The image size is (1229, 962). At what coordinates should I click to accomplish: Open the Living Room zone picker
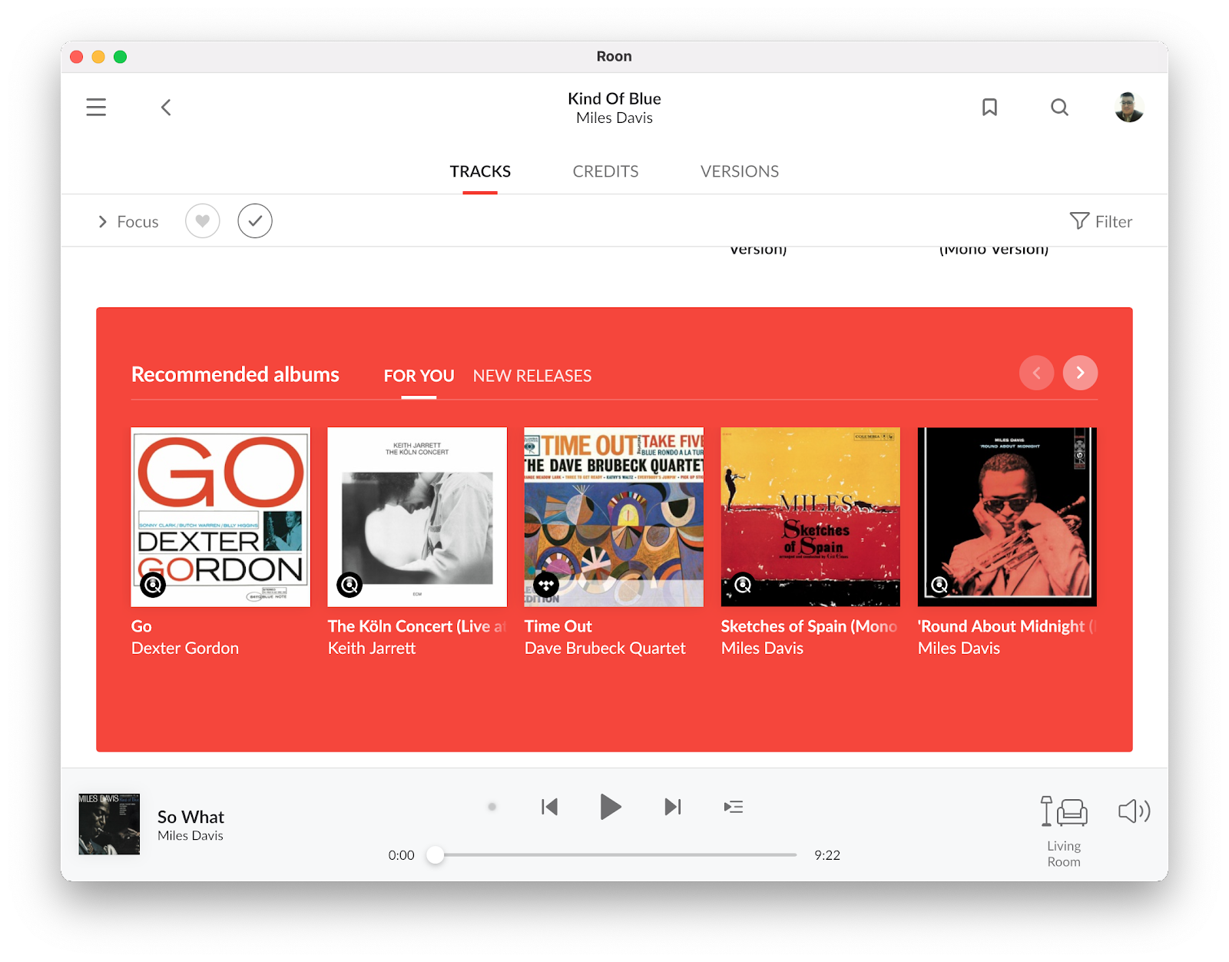(1064, 832)
